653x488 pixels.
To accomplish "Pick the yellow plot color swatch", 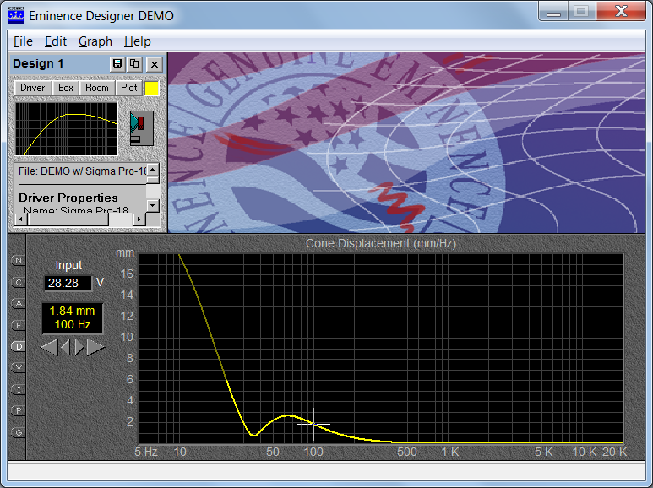I will point(151,89).
